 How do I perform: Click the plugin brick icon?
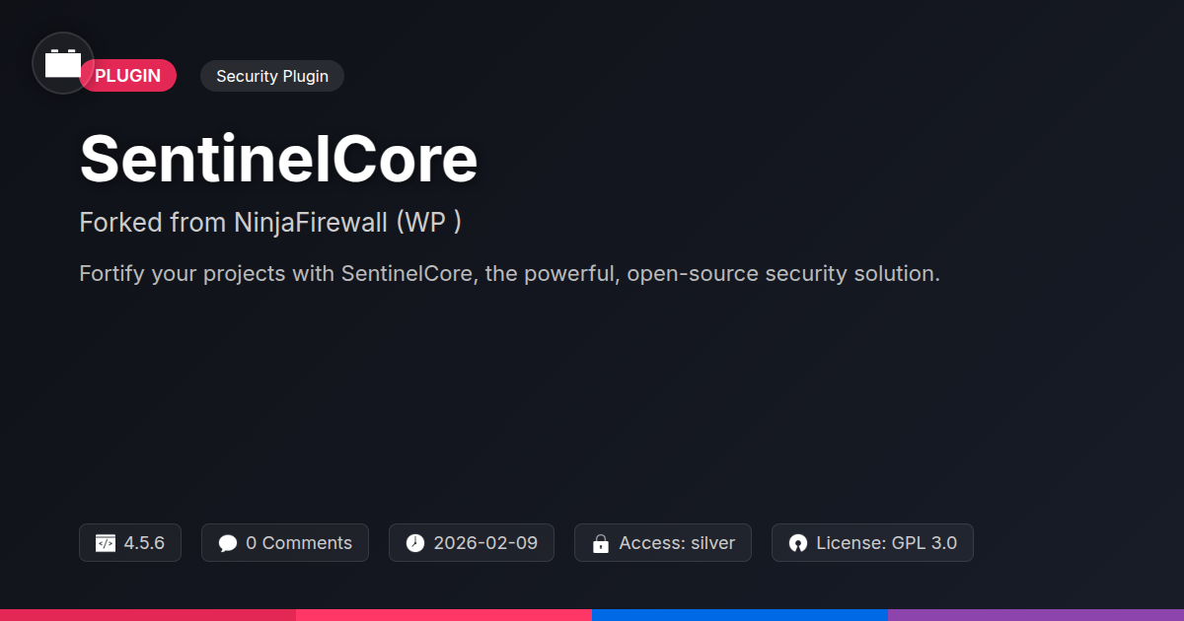pyautogui.click(x=63, y=63)
